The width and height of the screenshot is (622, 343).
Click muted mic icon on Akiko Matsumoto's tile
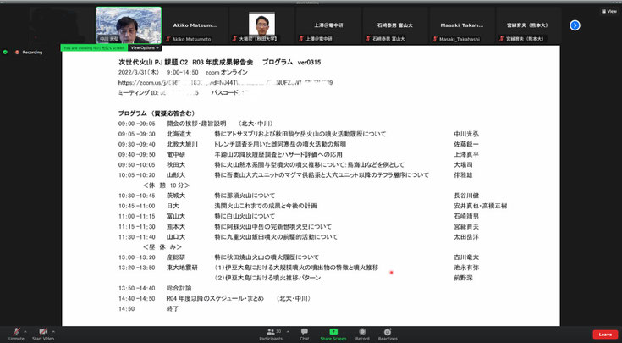(168, 39)
